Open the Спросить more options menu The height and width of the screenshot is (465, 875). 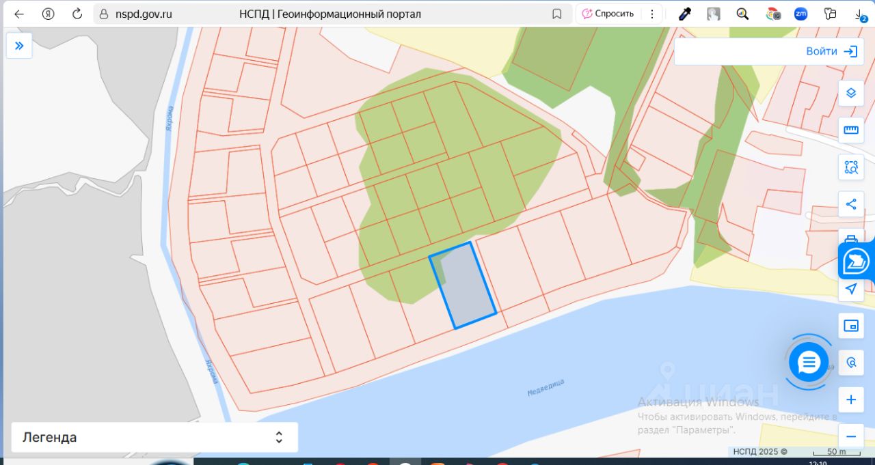click(x=652, y=14)
